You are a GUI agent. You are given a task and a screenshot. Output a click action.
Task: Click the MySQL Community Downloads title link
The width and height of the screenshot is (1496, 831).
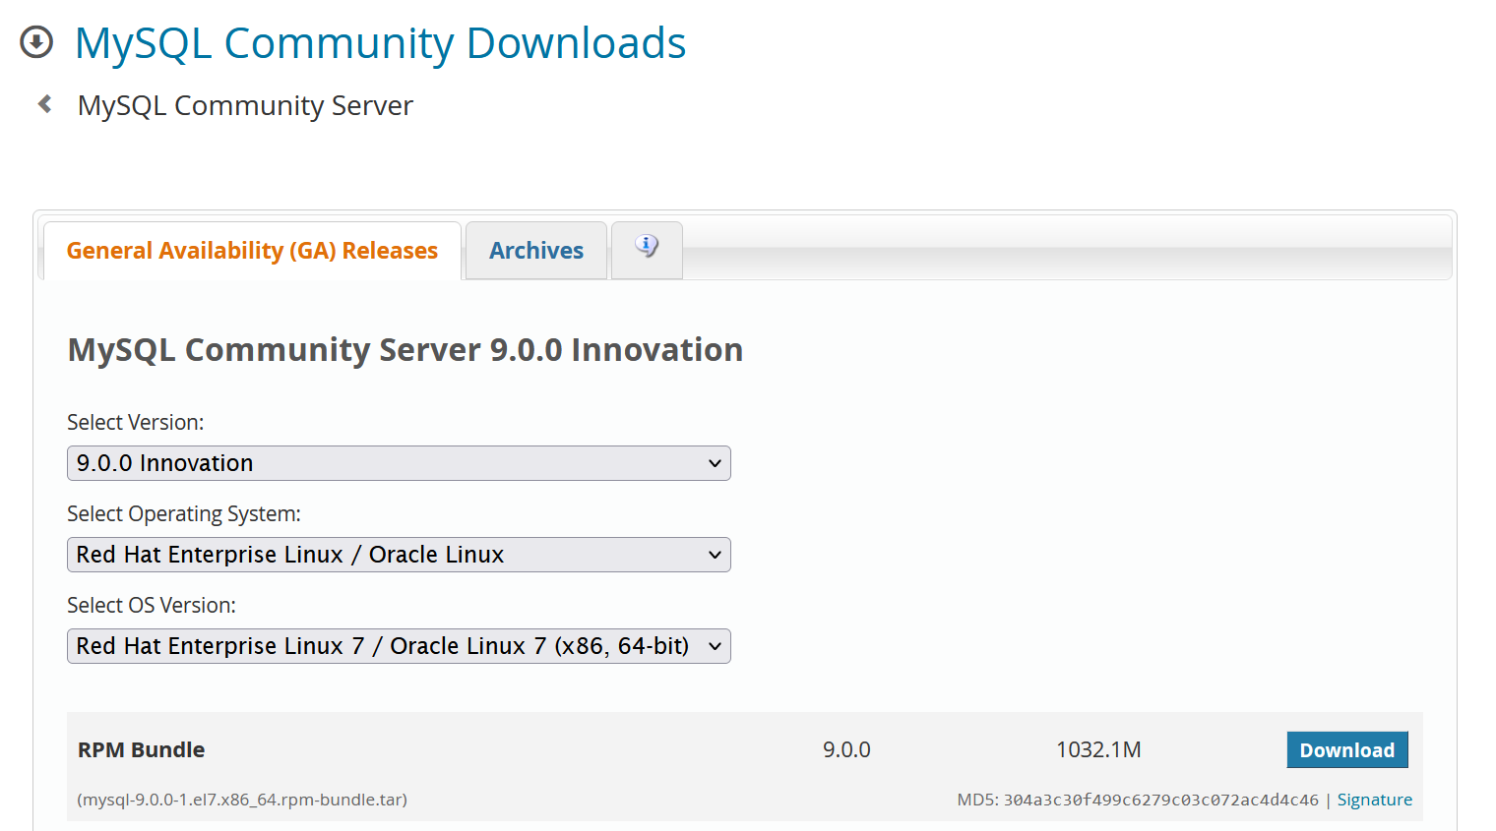tap(380, 43)
